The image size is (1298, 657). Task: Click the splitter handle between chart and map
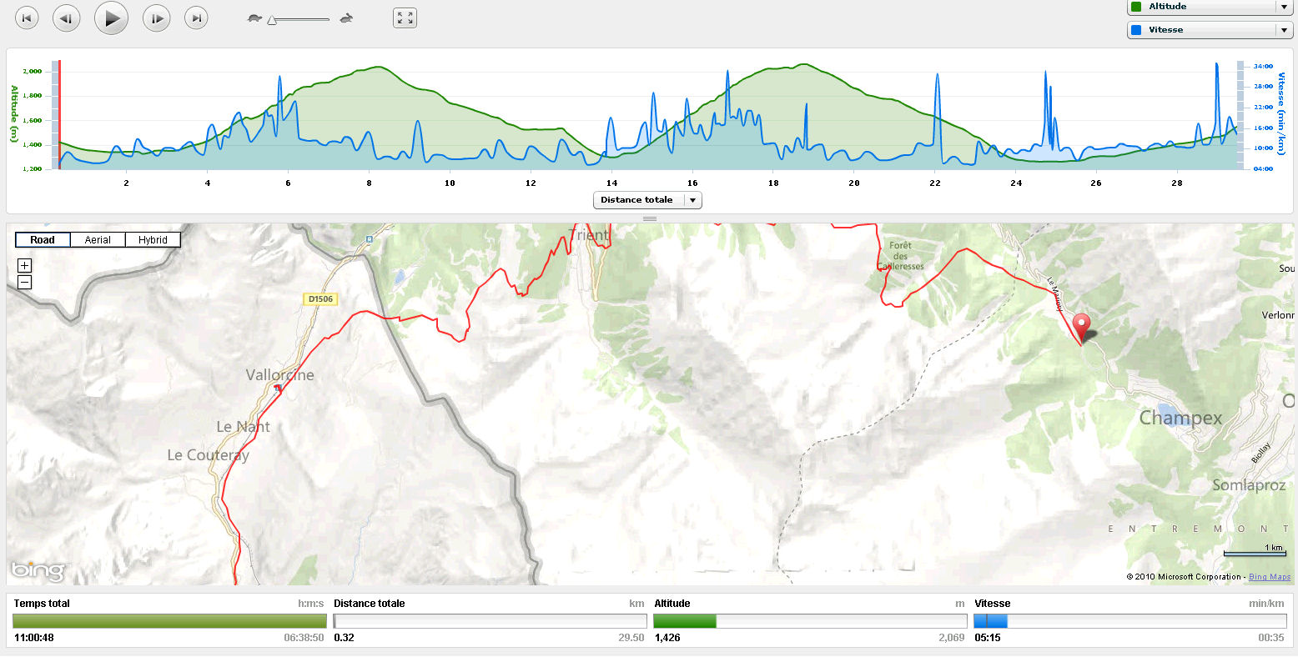click(x=649, y=218)
